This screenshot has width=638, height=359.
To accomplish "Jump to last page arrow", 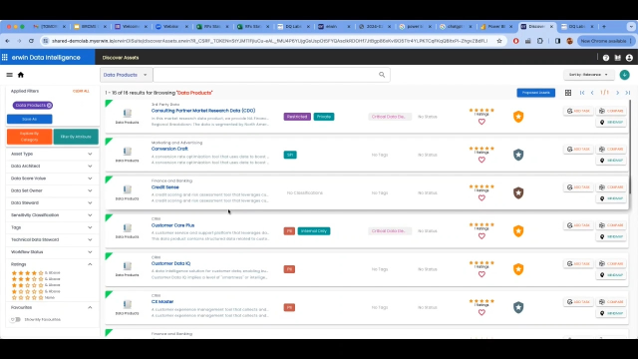I will tap(628, 93).
